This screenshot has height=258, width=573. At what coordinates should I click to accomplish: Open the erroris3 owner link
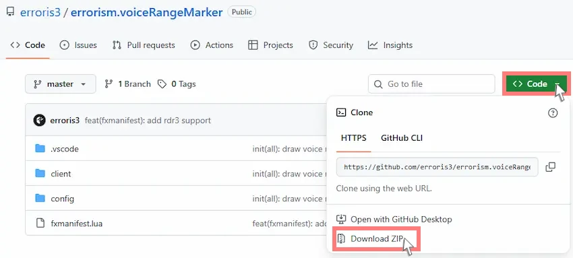[x=40, y=12]
